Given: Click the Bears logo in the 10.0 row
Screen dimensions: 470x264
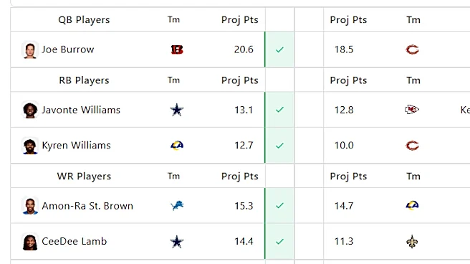Looking at the screenshot, I should [x=412, y=146].
